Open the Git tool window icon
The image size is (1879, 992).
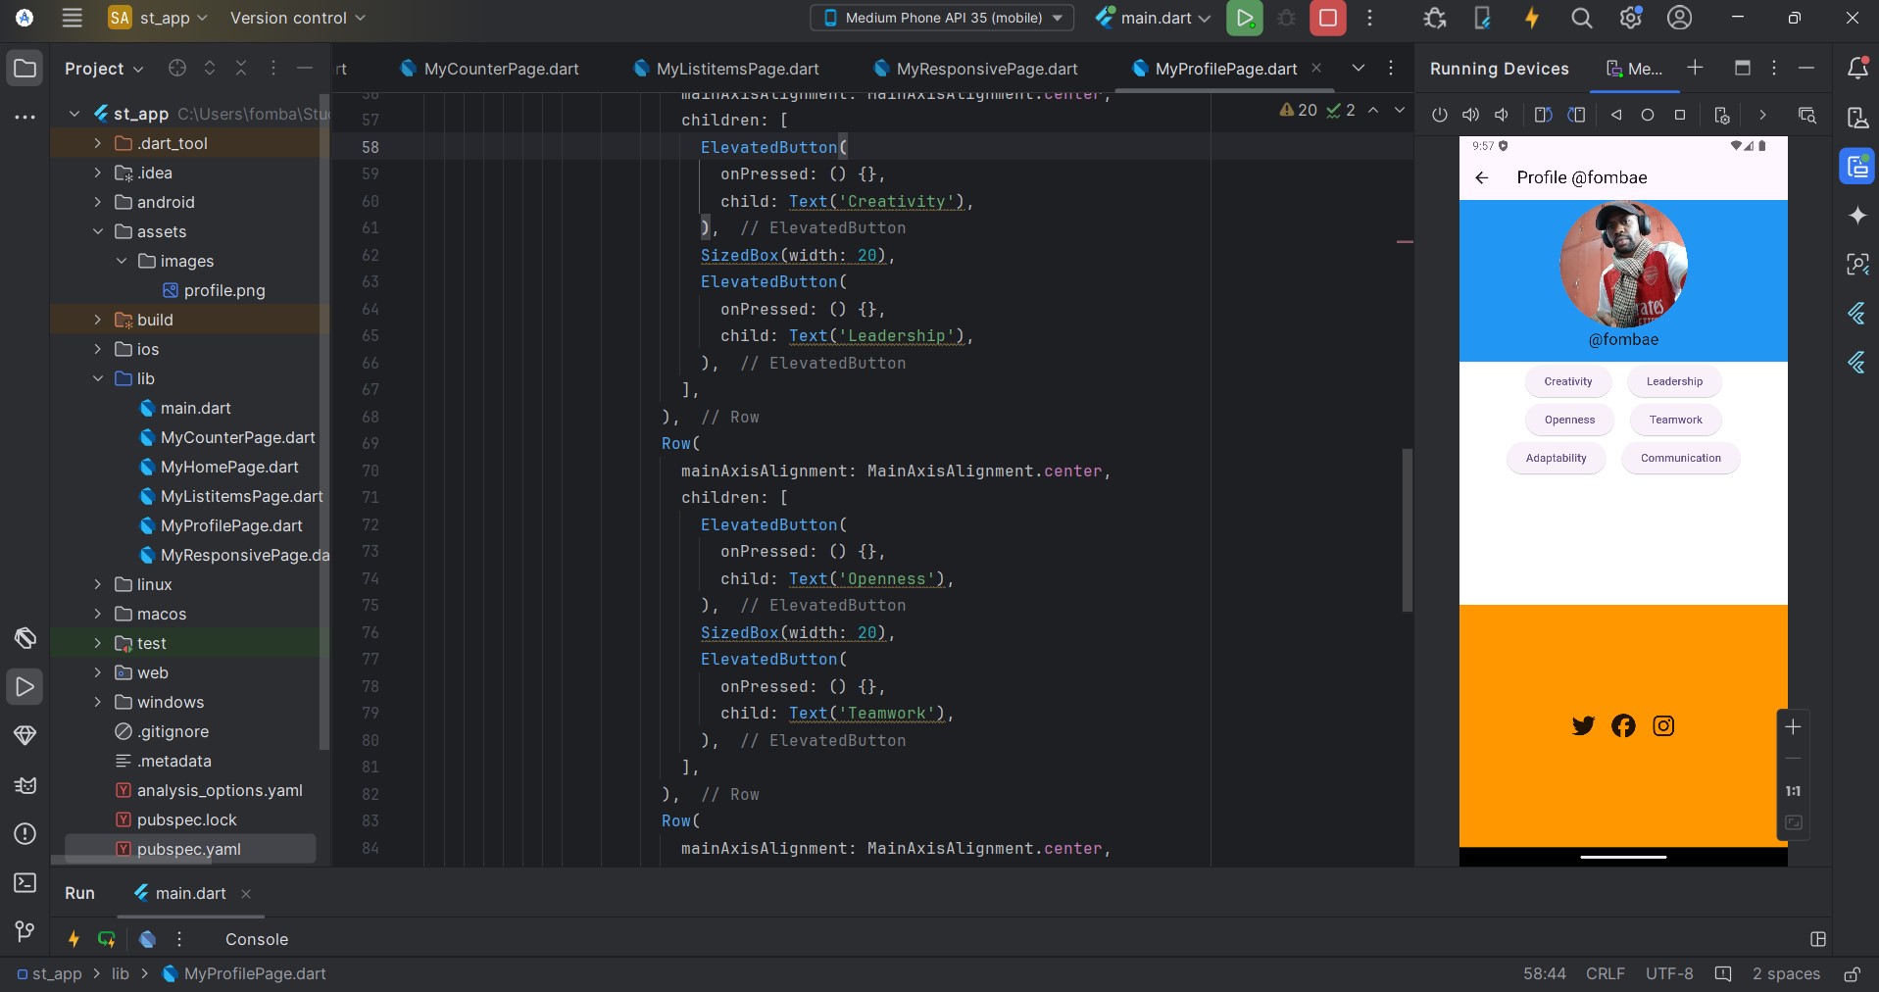(25, 931)
